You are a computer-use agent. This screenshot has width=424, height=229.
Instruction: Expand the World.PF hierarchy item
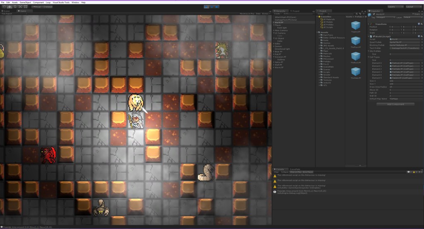(x=274, y=22)
